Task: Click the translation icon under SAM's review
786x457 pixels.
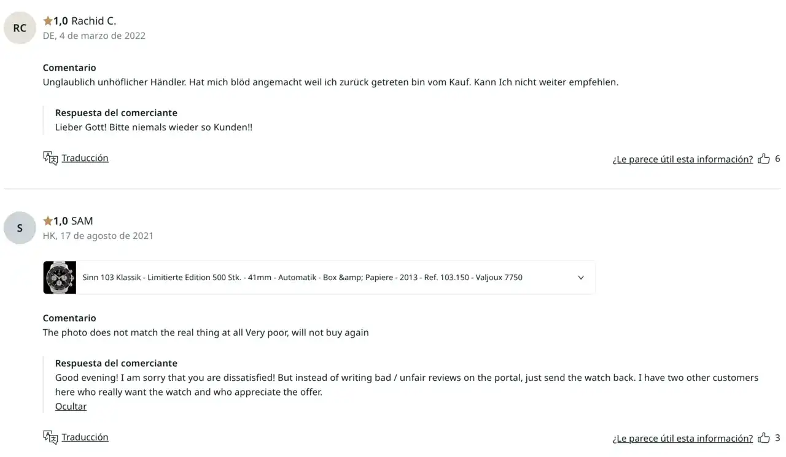Action: point(50,438)
